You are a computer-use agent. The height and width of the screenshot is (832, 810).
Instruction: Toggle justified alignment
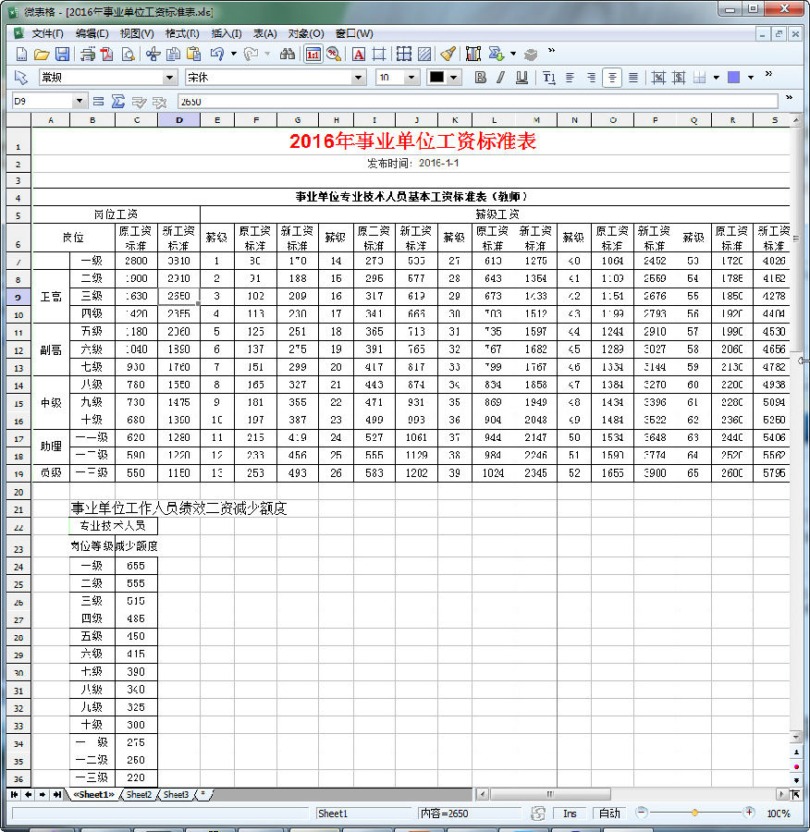pyautogui.click(x=632, y=78)
